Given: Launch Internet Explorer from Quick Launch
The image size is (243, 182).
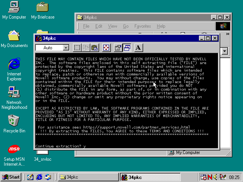Looking at the screenshot, I should (39, 177).
